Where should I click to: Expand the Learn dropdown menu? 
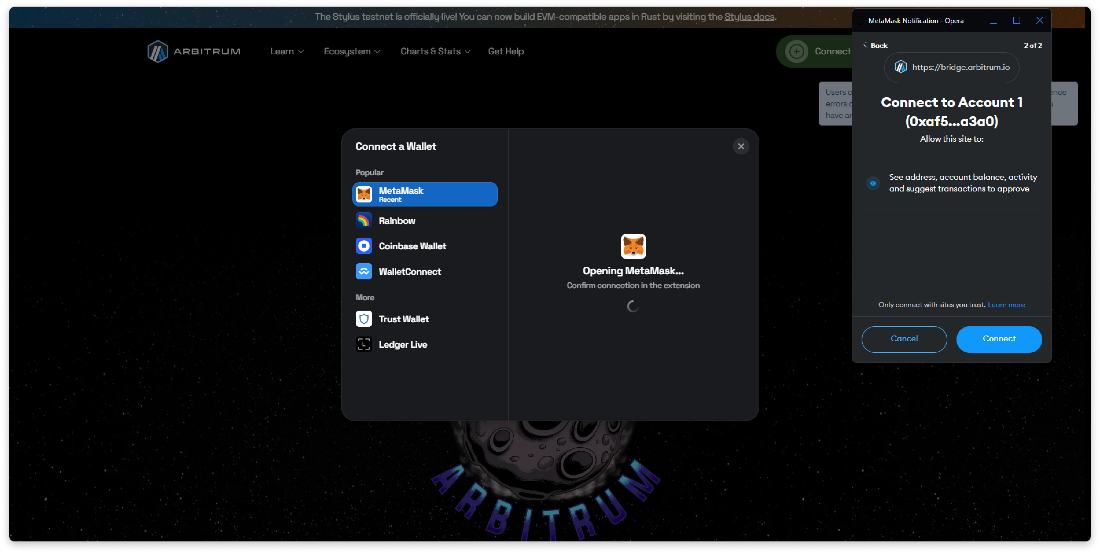click(x=286, y=52)
